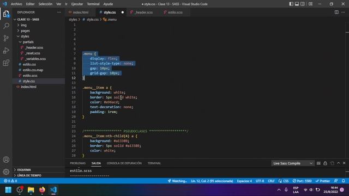The height and width of the screenshot is (196, 349).
Task: Open Run and Debug view
Action: point(6,51)
